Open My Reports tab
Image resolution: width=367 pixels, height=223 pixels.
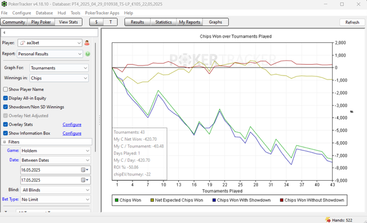[x=190, y=22]
